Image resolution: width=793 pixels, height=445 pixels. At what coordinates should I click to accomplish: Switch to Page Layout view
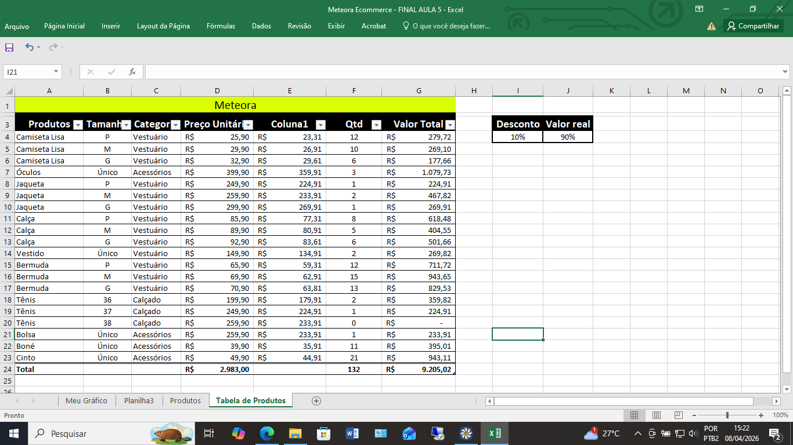click(x=657, y=415)
